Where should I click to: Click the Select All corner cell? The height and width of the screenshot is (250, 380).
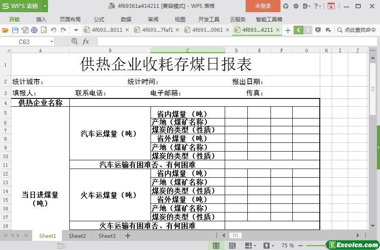(6, 51)
